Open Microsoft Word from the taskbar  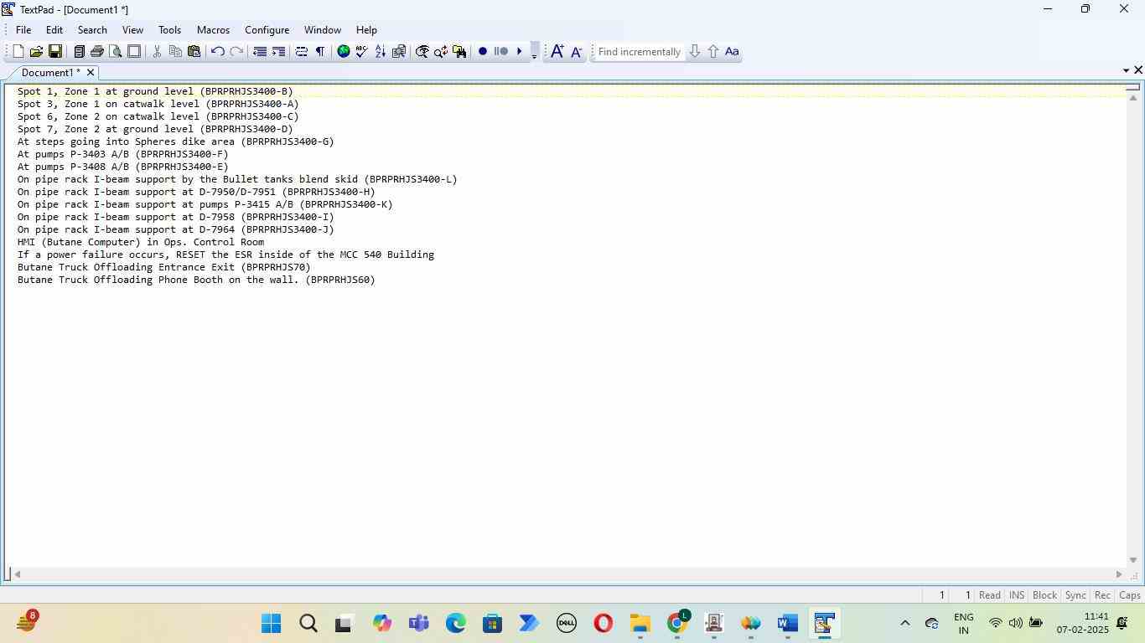coord(787,624)
